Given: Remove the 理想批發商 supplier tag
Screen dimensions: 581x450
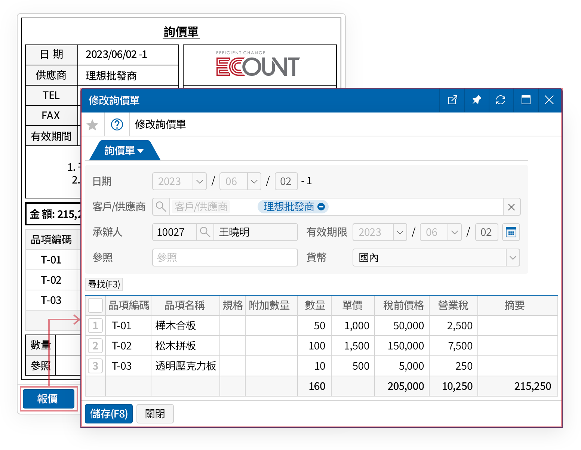Looking at the screenshot, I should tap(321, 207).
